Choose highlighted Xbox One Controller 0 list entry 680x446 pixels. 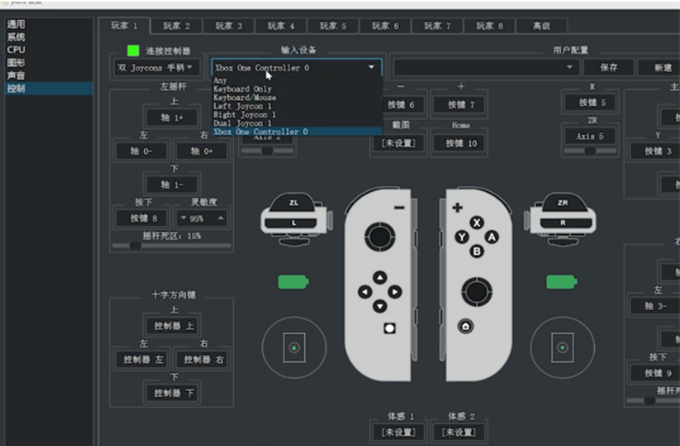tap(296, 132)
